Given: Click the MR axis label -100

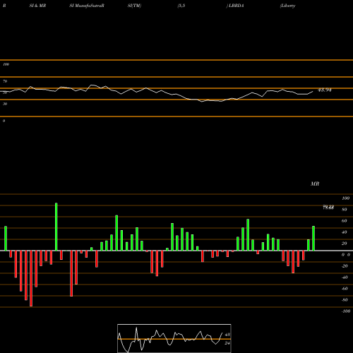Looking at the screenshot, I should click(x=346, y=311).
